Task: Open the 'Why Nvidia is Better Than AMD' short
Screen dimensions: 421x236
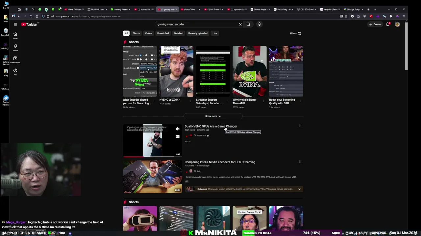Action: 249,71
